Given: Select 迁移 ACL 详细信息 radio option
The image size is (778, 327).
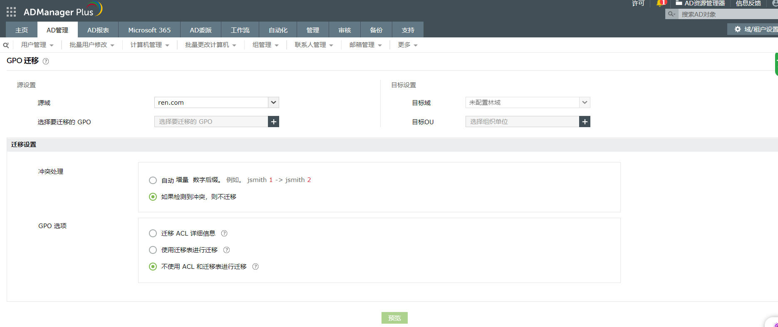Looking at the screenshot, I should pos(153,234).
